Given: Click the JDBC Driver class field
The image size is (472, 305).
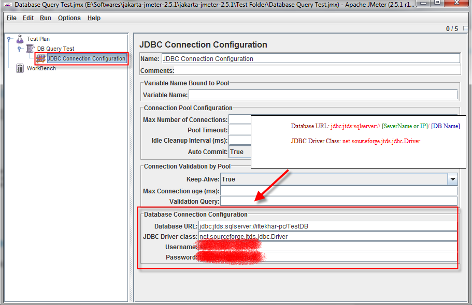Looking at the screenshot, I should 328,236.
